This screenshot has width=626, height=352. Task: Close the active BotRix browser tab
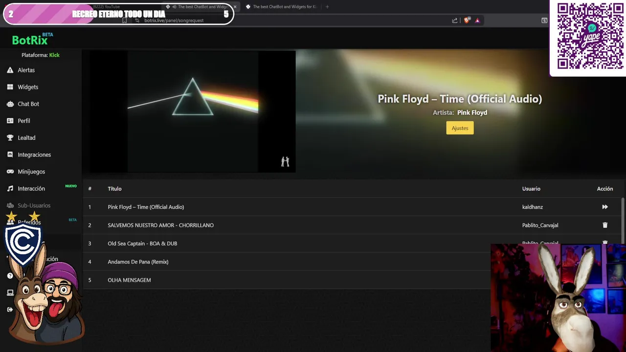(235, 7)
